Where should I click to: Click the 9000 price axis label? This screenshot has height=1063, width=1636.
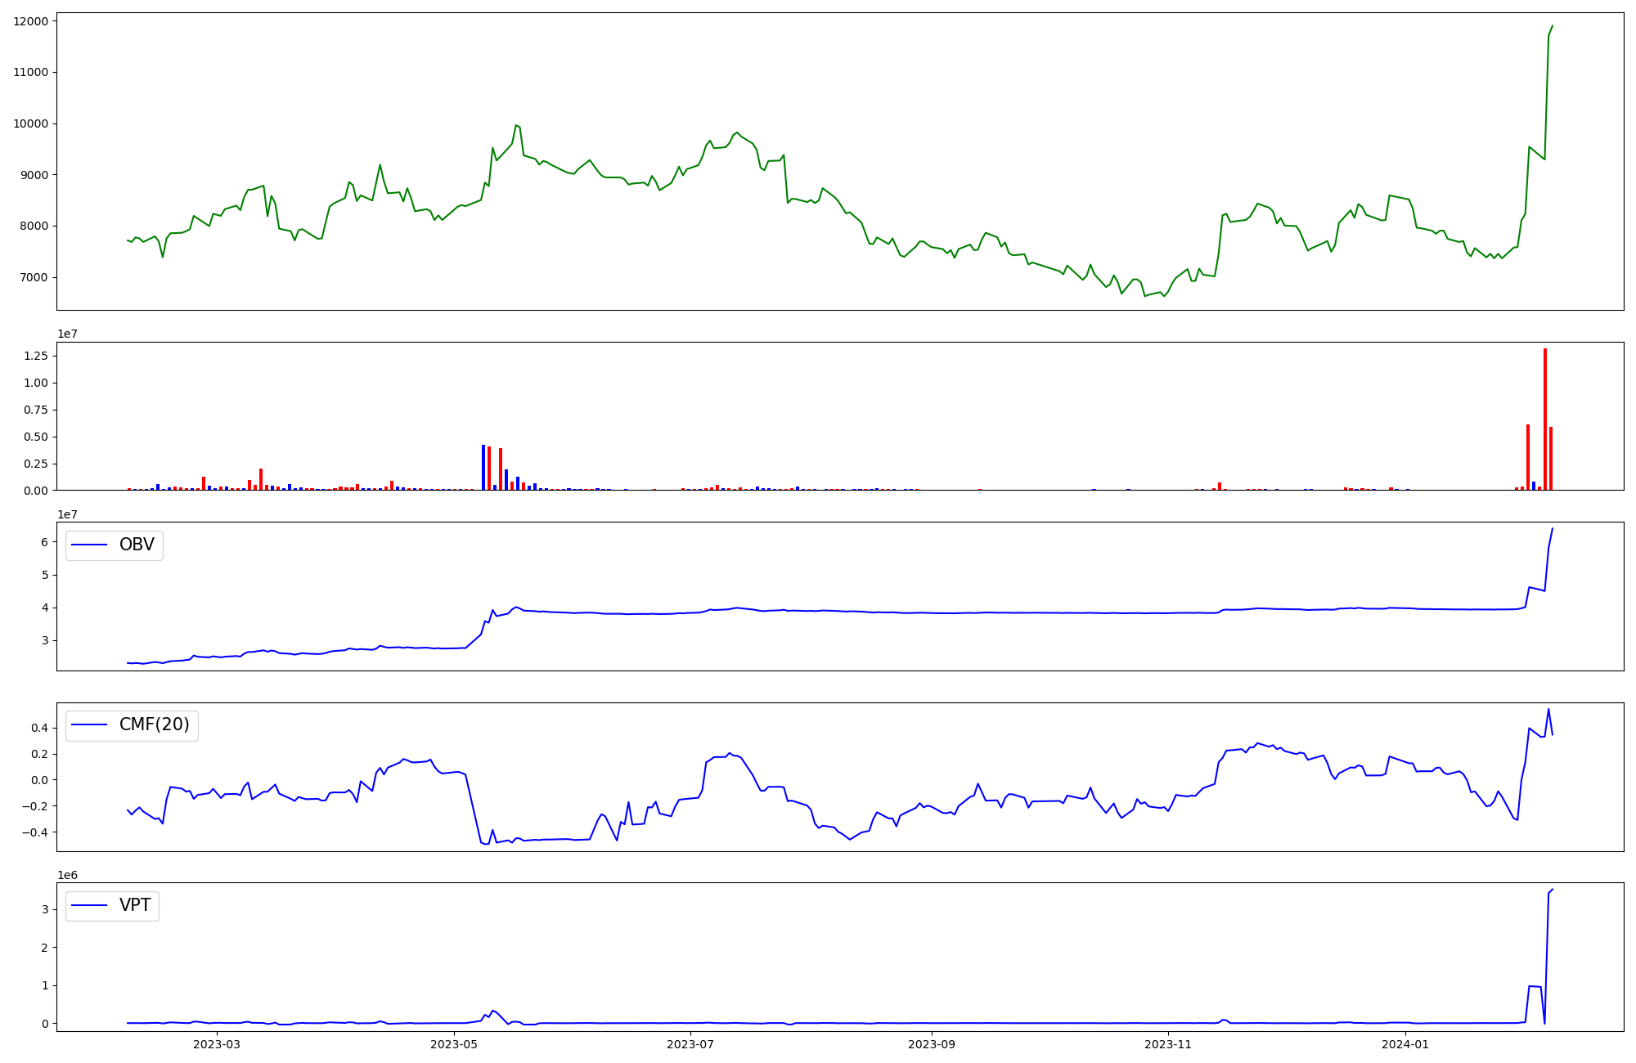coord(34,175)
